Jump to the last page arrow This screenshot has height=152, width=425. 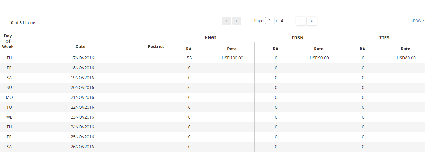[312, 21]
